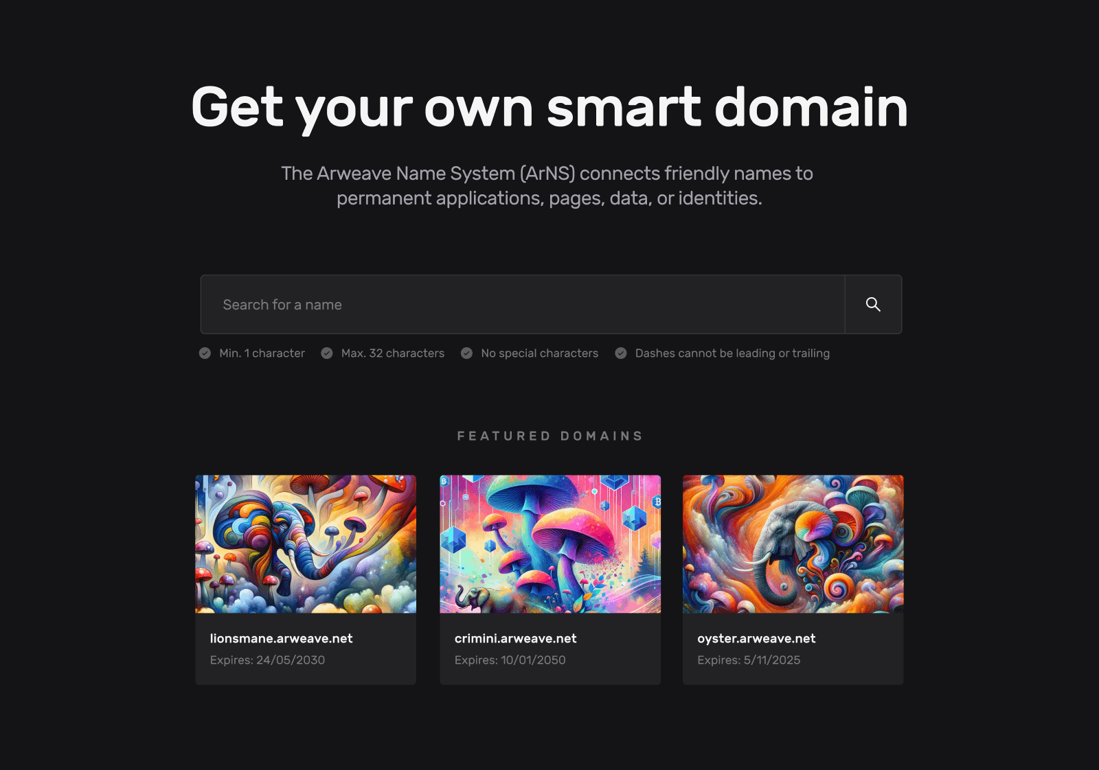
Task: Click the Min. 1 character check icon
Action: pos(205,353)
